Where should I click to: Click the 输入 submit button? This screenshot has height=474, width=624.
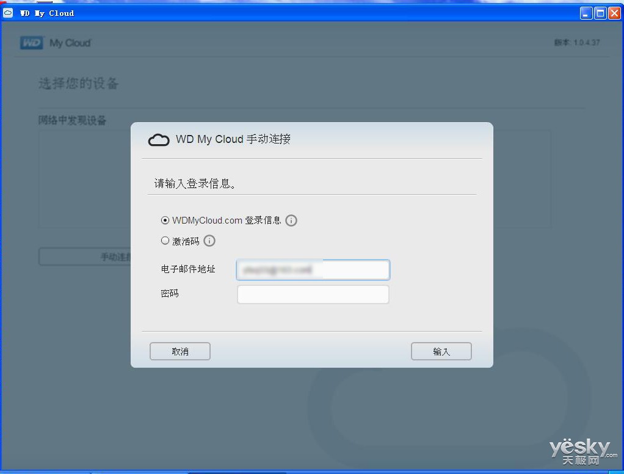[x=441, y=351]
